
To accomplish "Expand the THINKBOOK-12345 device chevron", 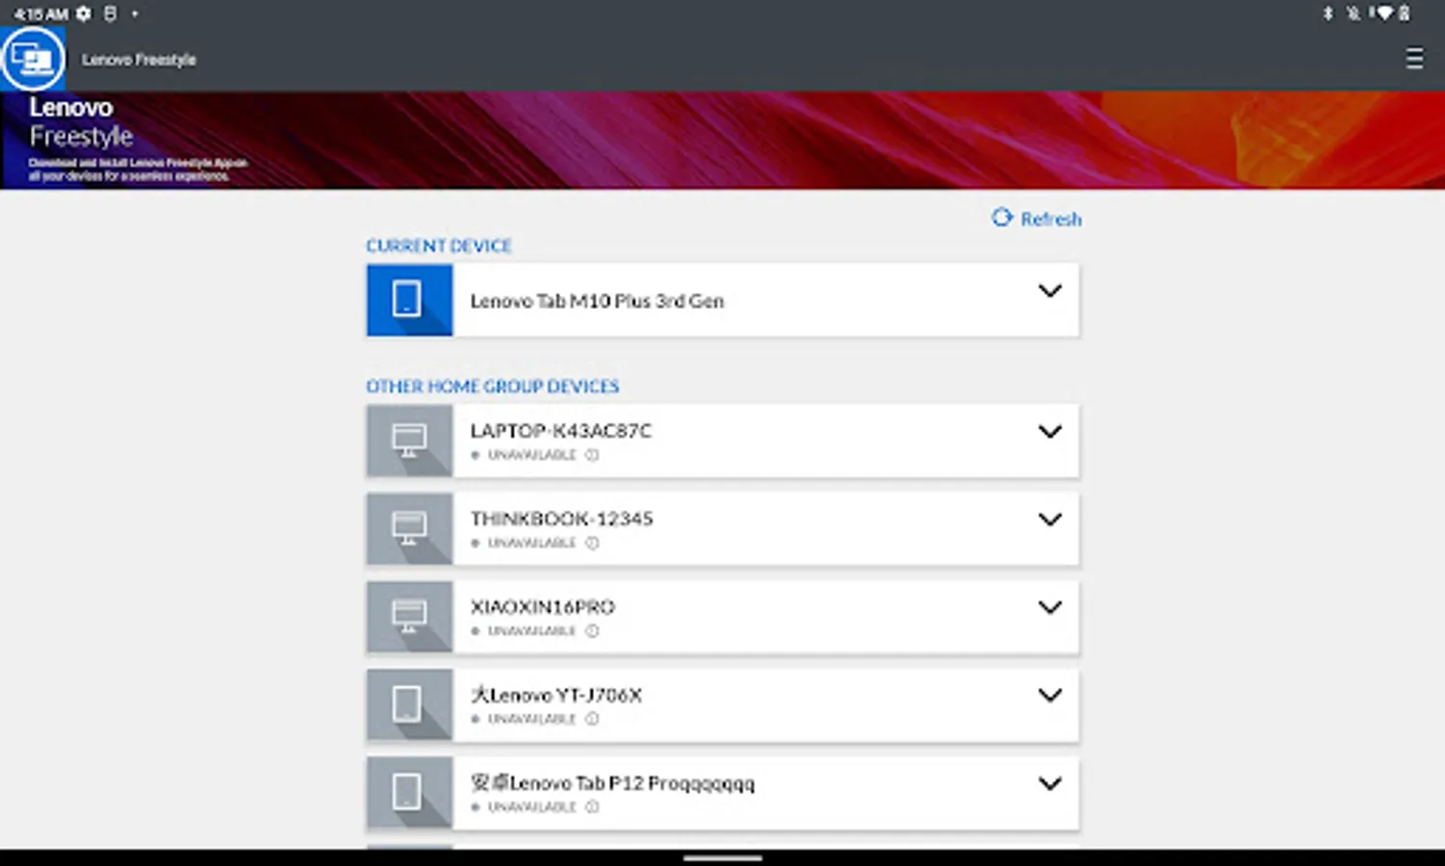I will [1050, 520].
